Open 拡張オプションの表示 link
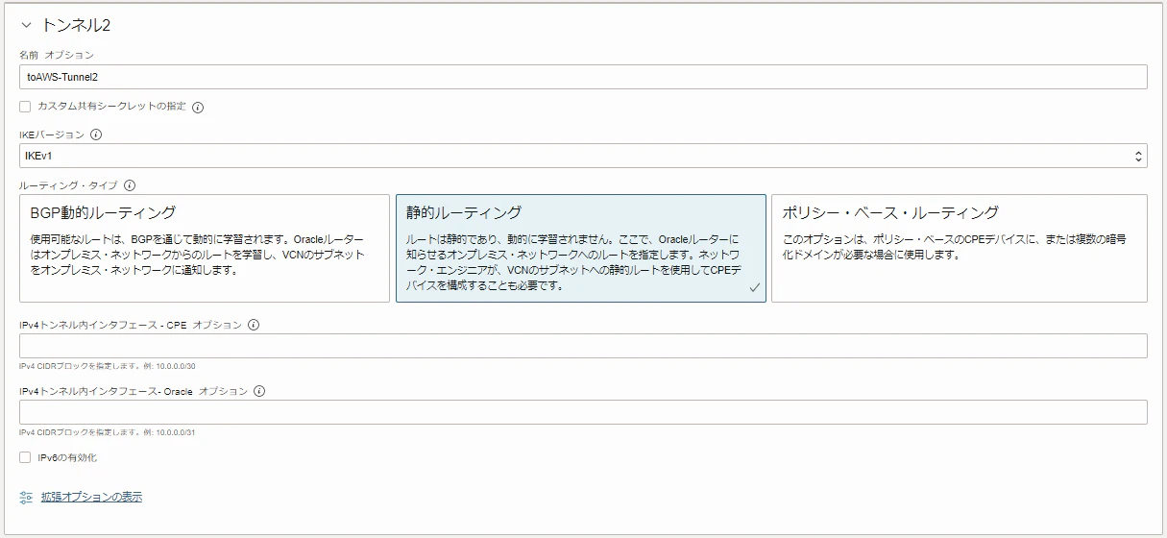Viewport: 1167px width, 538px height. point(92,497)
